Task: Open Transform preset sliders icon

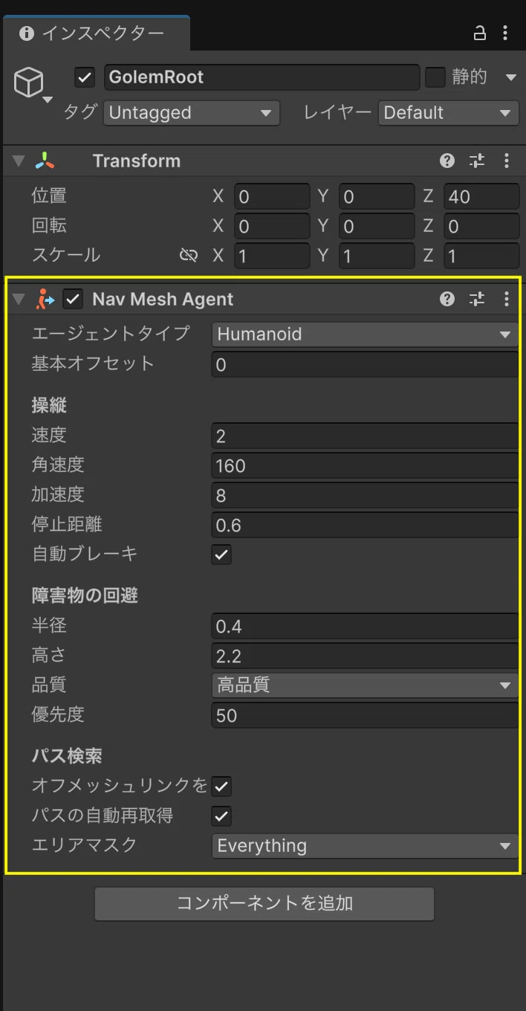Action: click(x=477, y=161)
